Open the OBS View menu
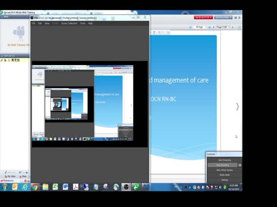This screenshot has height=207, width=277. (x=47, y=23)
